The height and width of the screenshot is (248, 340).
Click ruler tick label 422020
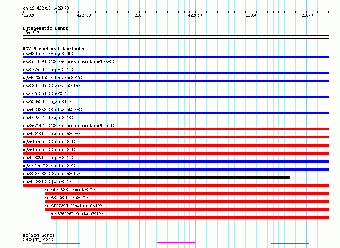point(28,15)
